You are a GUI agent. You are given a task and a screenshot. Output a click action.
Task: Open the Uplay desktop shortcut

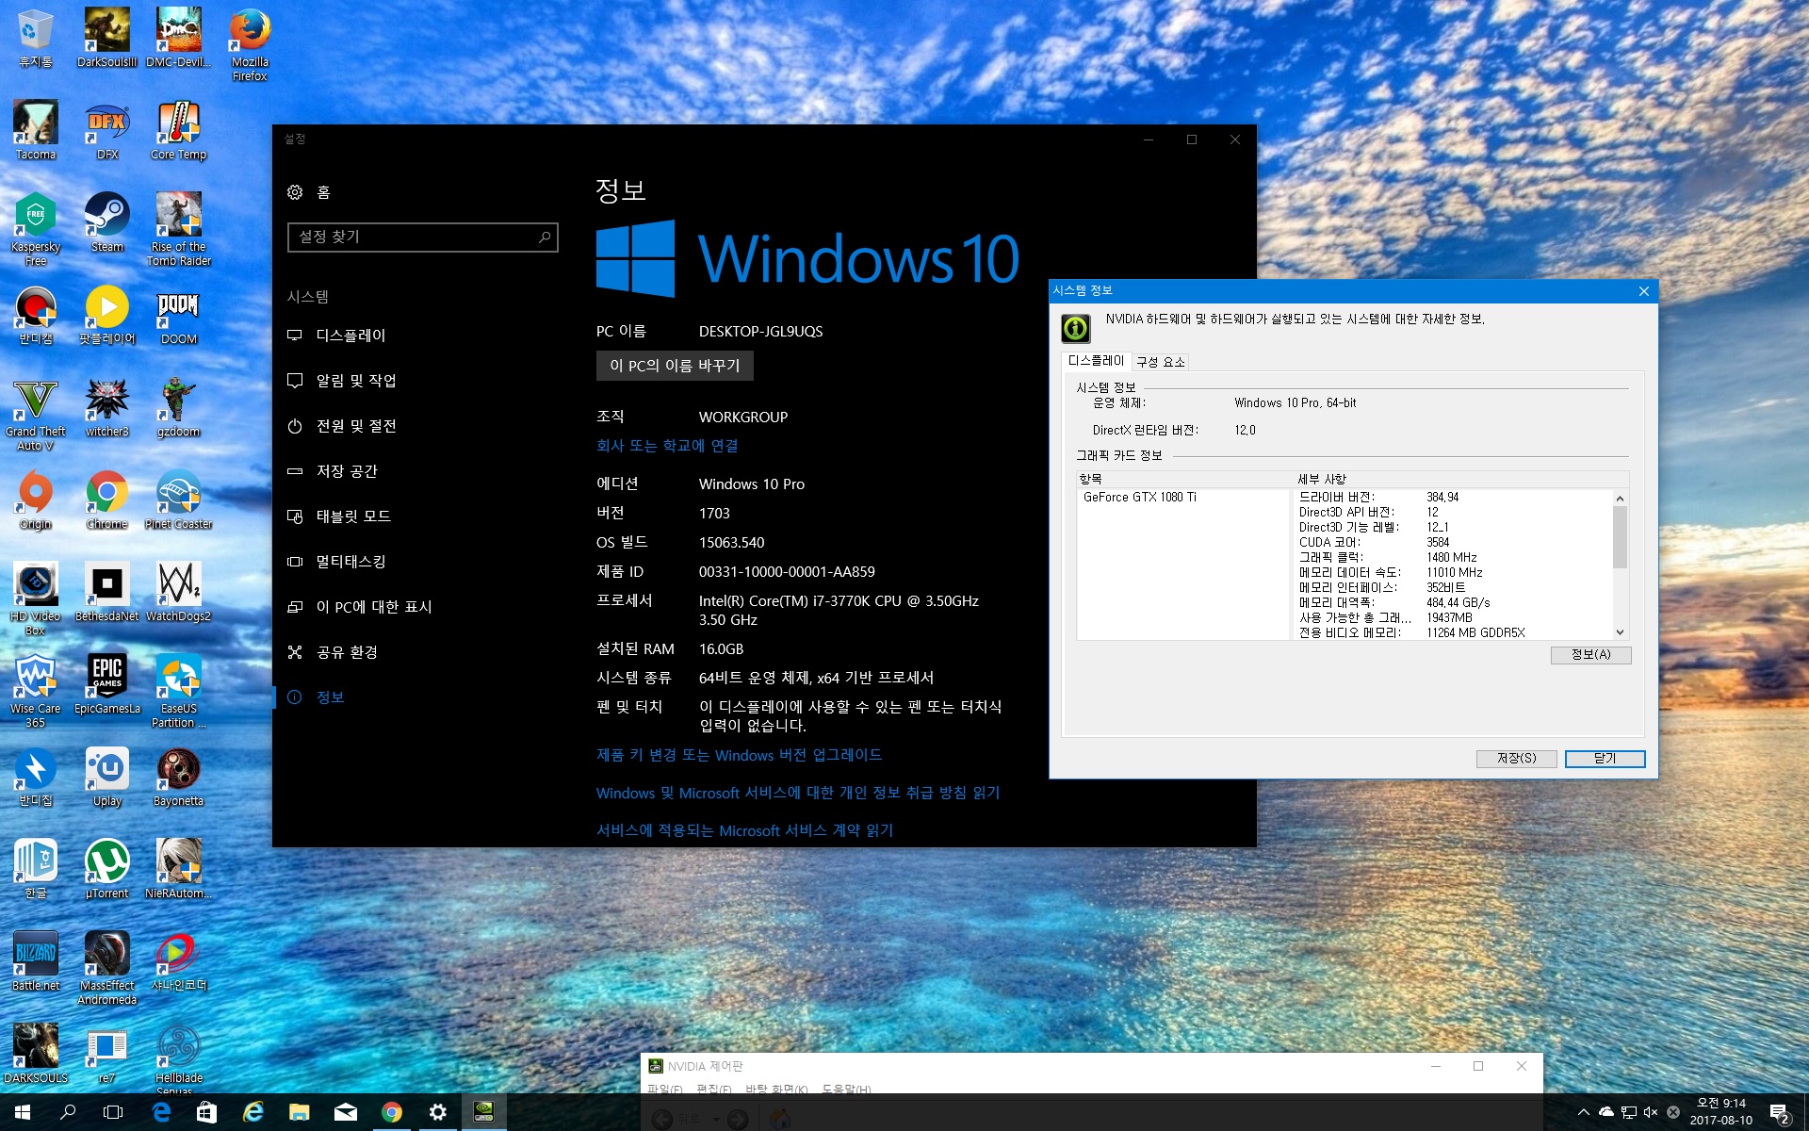click(106, 777)
